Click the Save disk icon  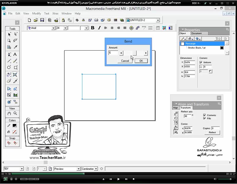(42, 20)
